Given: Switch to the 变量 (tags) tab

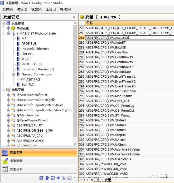Looking at the screenshot, I should pos(108,180).
